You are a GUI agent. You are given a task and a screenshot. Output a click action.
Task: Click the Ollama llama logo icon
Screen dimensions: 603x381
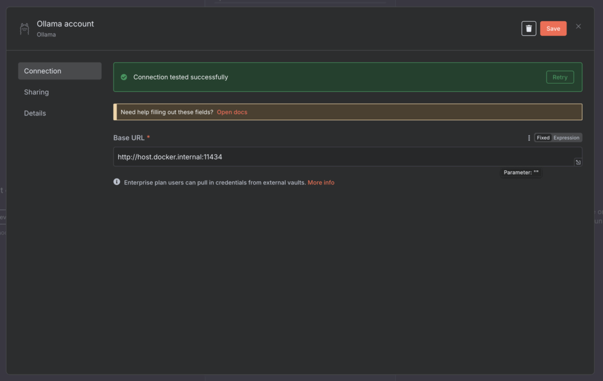coord(24,29)
